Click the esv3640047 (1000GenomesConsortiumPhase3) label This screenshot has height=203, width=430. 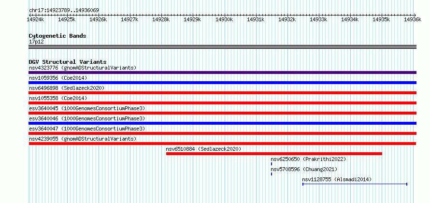[87, 129]
